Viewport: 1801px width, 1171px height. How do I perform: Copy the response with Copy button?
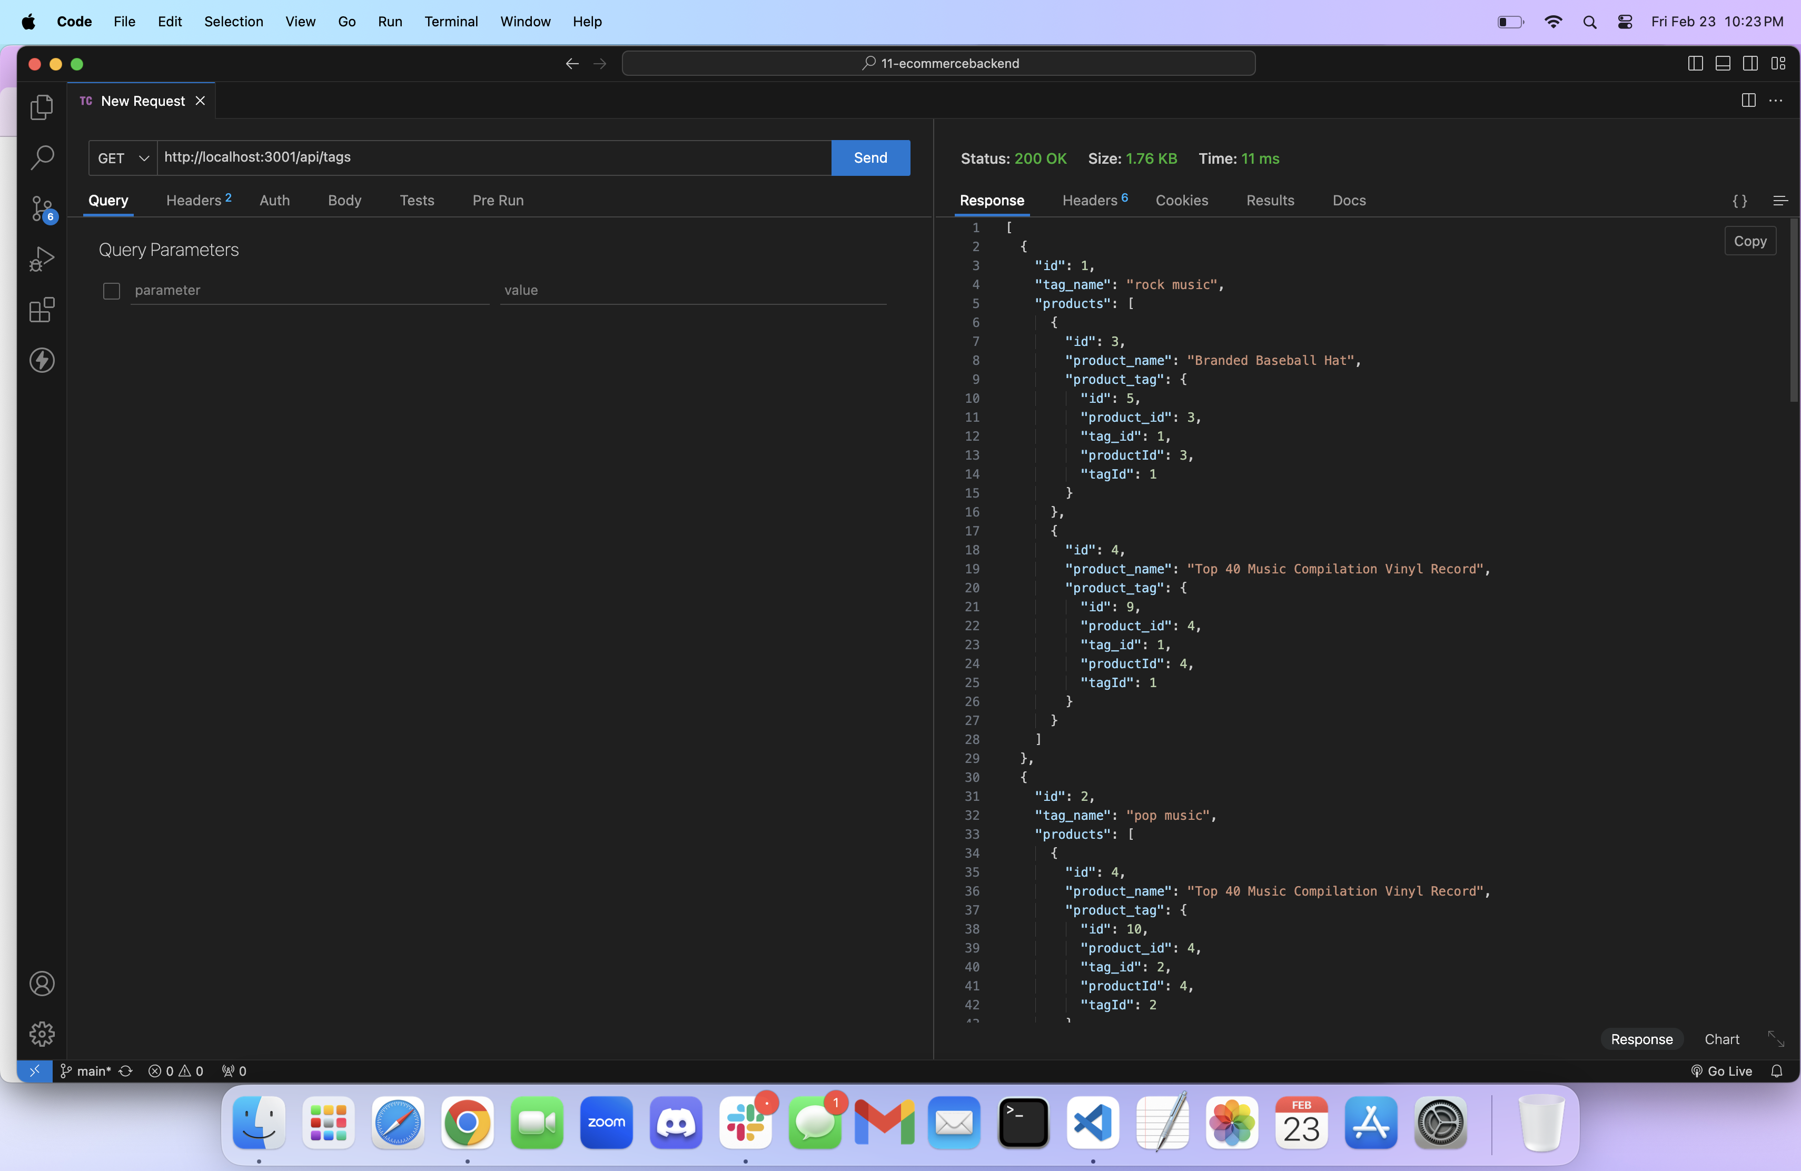point(1749,241)
